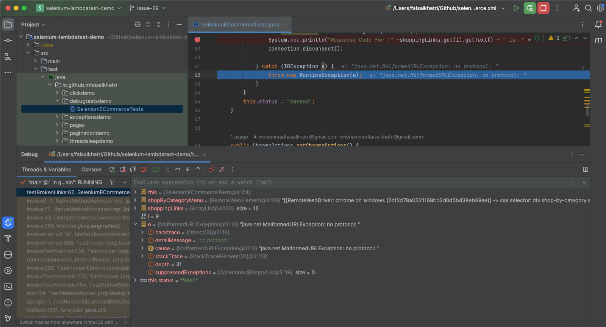Remove the breakpoint on the println line
Image resolution: width=606 pixels, height=327 pixels.
pos(197,40)
